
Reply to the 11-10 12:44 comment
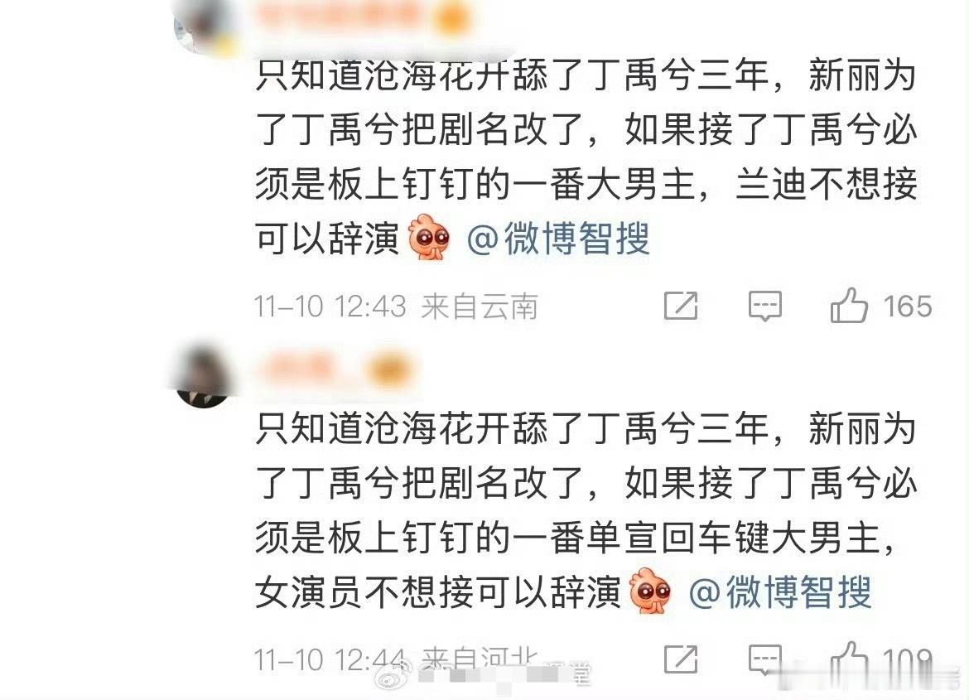765,659
